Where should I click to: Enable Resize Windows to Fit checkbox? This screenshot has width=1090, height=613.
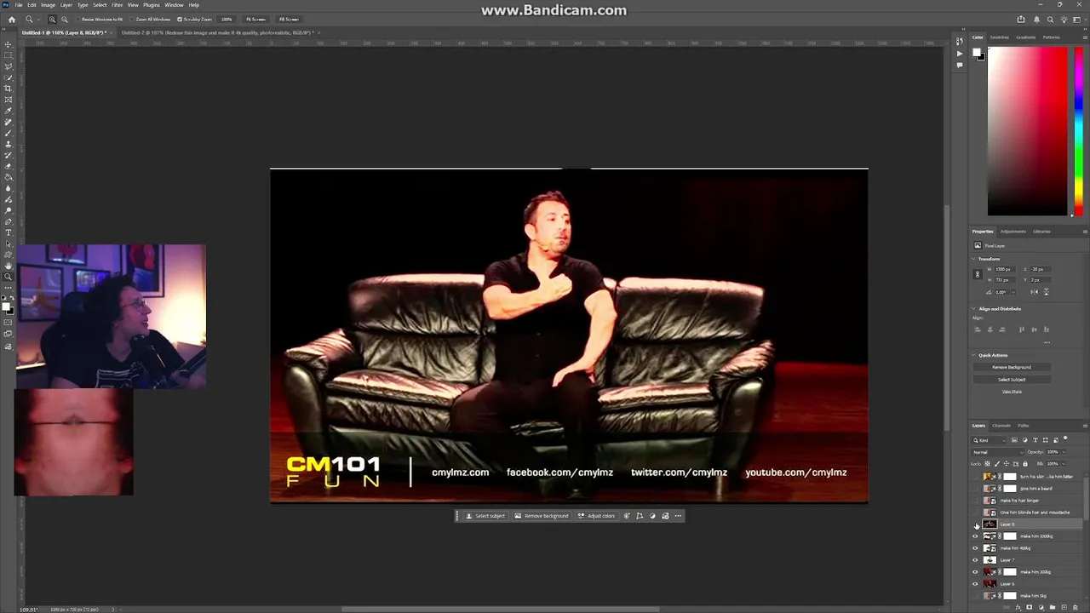coord(79,19)
